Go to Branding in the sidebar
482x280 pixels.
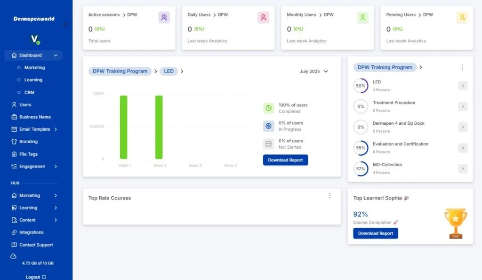pos(28,142)
